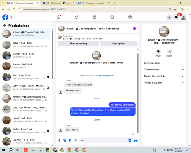Open the tab search dropdown arrow

pos(3,3)
